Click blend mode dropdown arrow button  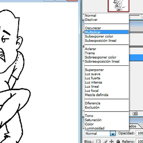click(113, 133)
